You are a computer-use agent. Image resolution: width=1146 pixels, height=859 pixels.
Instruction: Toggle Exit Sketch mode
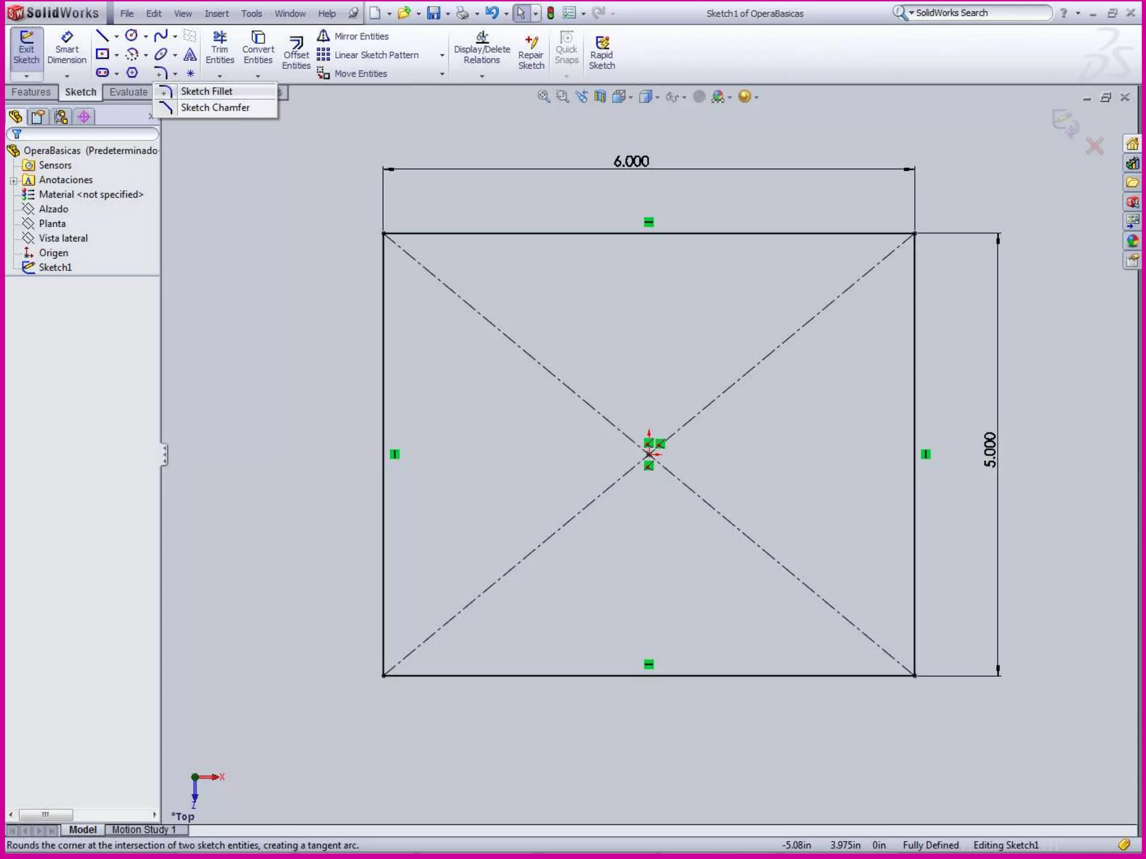(x=26, y=48)
